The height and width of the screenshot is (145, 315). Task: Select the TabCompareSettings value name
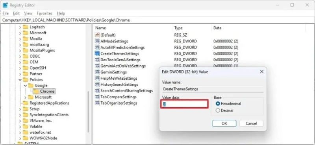[119, 97]
